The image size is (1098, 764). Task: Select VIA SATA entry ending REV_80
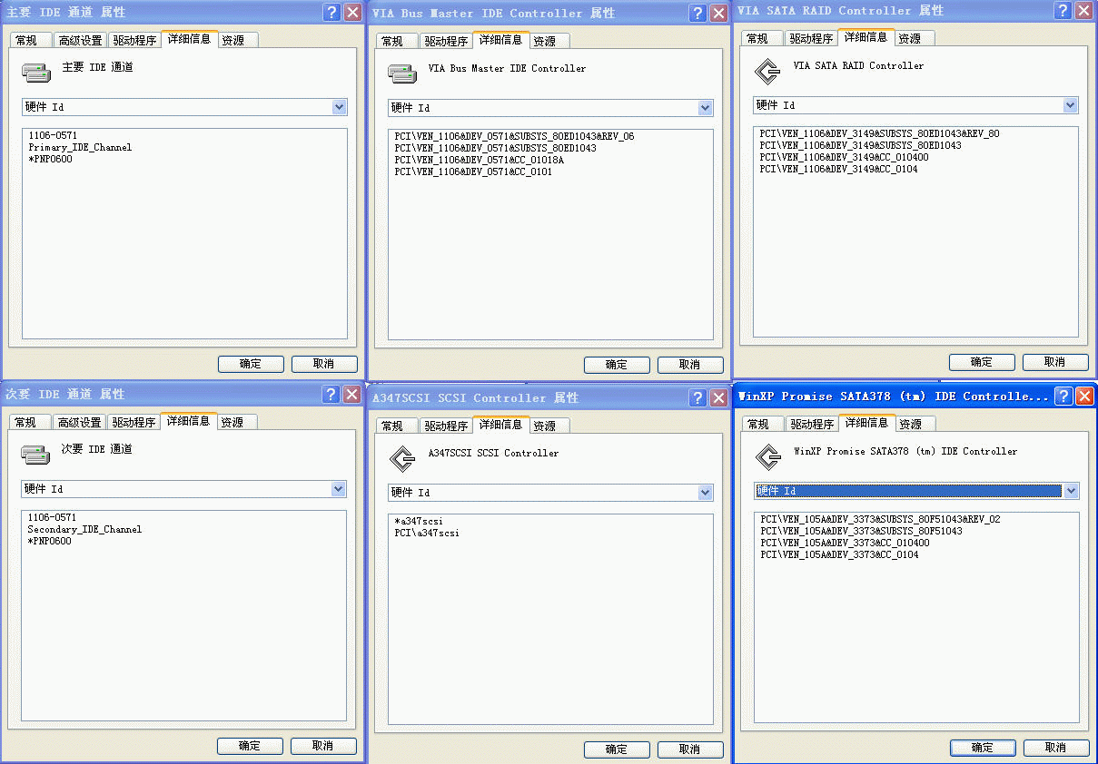point(879,133)
